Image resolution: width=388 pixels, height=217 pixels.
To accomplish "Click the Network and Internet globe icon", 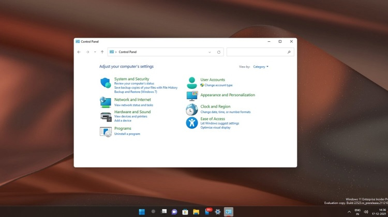I will pyautogui.click(x=106, y=102).
